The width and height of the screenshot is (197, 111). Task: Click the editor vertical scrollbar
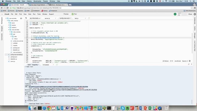pyautogui.click(x=192, y=43)
